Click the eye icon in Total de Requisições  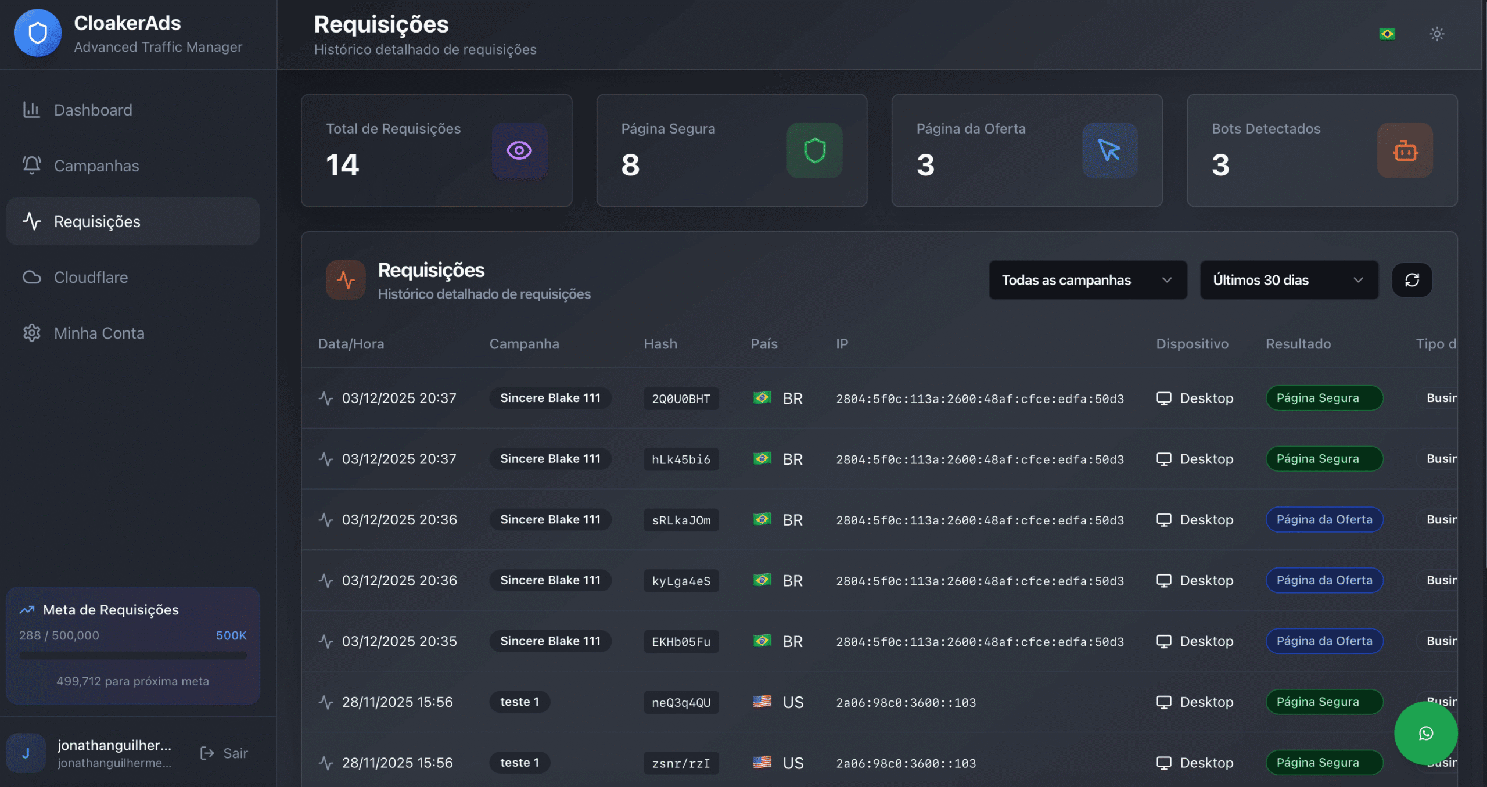click(x=519, y=150)
